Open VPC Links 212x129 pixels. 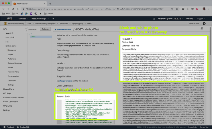(x=7, y=106)
